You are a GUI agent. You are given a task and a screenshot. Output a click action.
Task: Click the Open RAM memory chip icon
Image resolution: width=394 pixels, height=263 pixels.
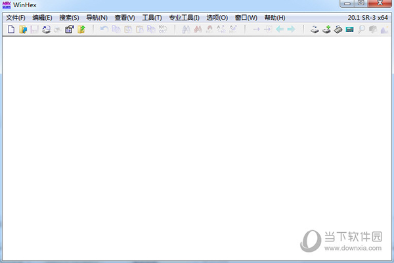click(338, 30)
